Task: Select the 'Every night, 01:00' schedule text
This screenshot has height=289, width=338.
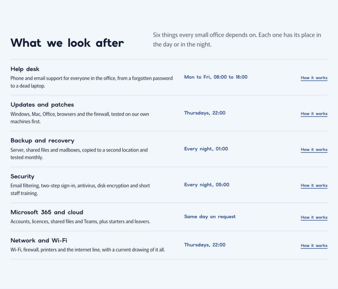Action: click(x=206, y=149)
